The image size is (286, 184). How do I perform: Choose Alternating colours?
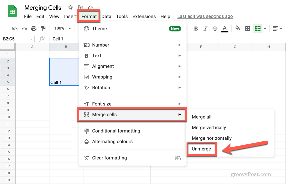pyautogui.click(x=133, y=142)
